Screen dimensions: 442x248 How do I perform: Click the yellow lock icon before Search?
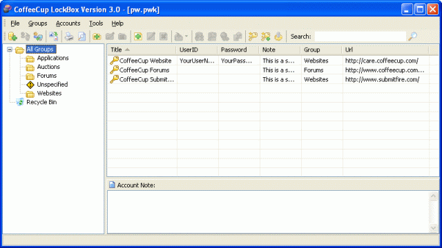[x=278, y=37]
